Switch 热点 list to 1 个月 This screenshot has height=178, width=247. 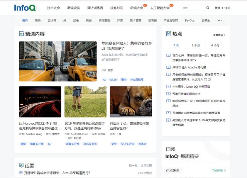click(196, 46)
